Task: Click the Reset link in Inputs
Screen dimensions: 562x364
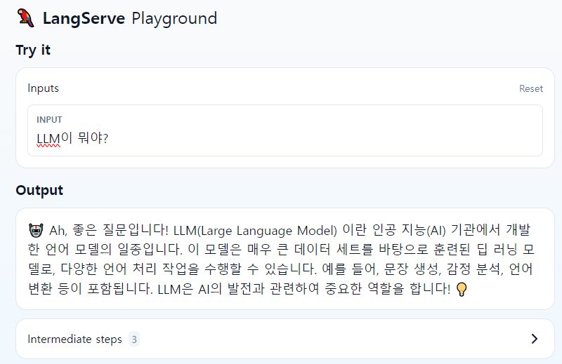Action: coord(531,88)
